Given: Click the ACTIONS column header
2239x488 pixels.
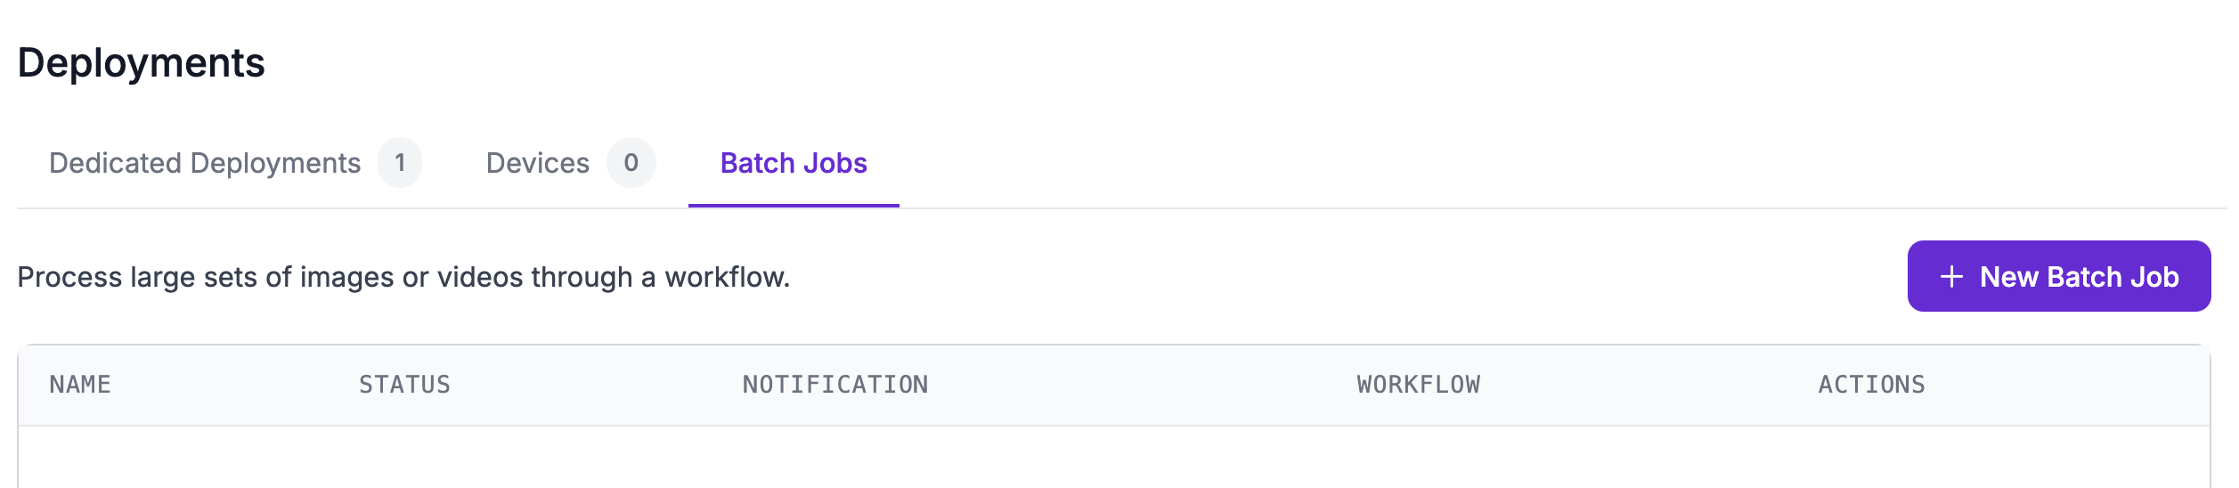Looking at the screenshot, I should tap(1871, 385).
